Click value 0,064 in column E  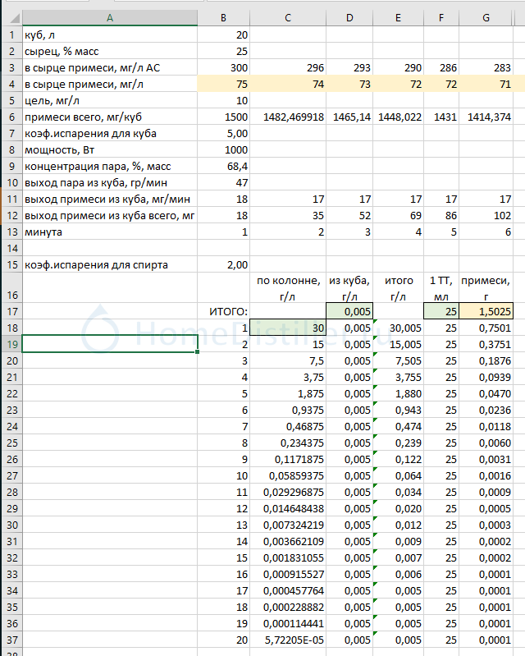[398, 475]
